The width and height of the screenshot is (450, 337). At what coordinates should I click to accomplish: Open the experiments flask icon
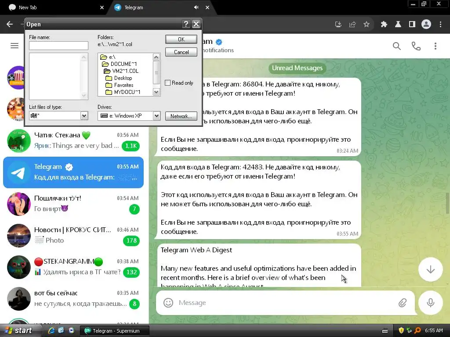pyautogui.click(x=398, y=25)
